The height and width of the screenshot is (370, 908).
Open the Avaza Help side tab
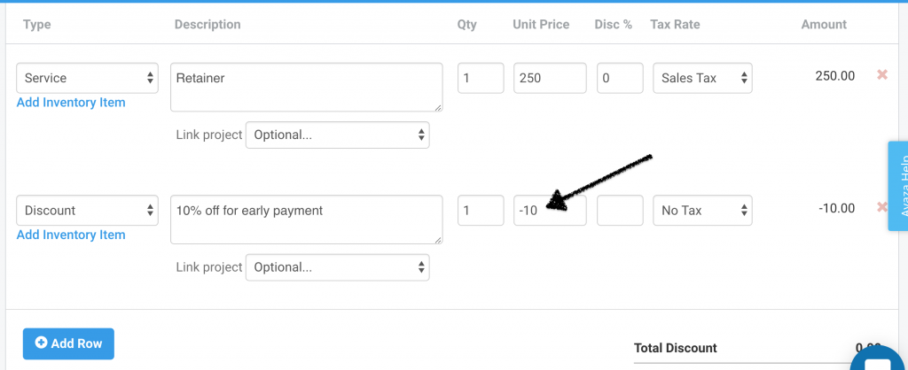[x=898, y=186]
